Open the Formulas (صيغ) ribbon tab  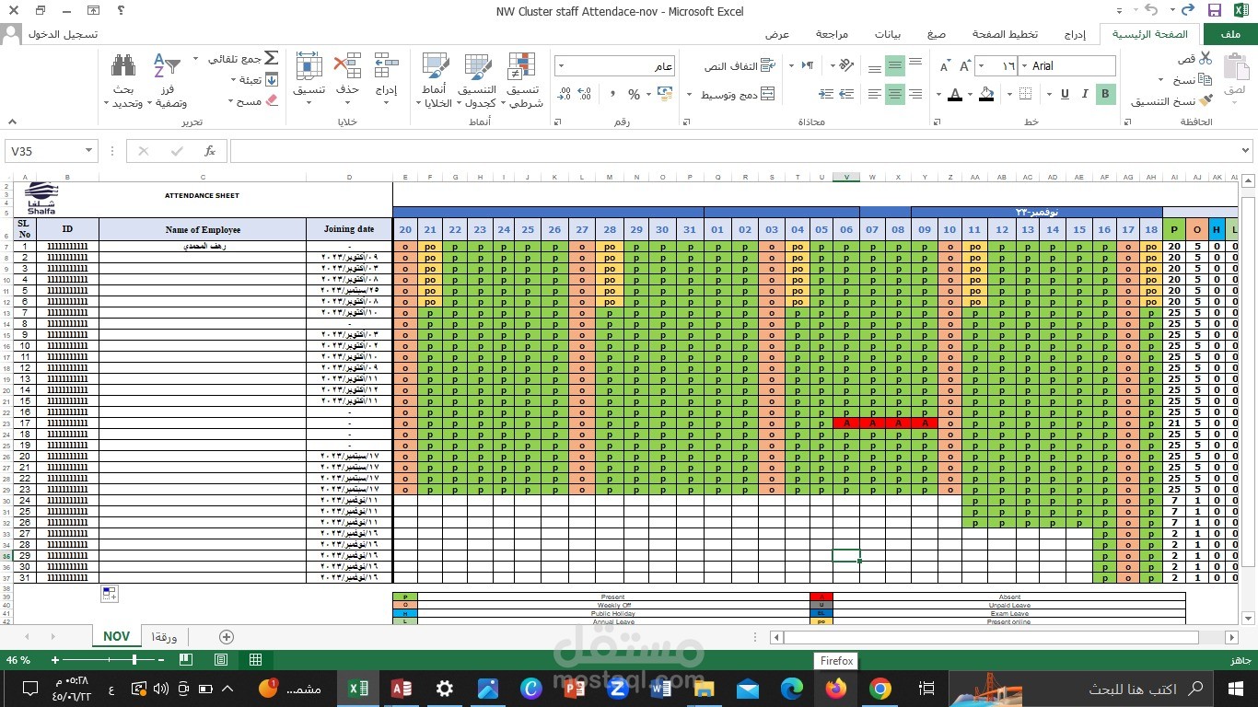[x=936, y=35]
